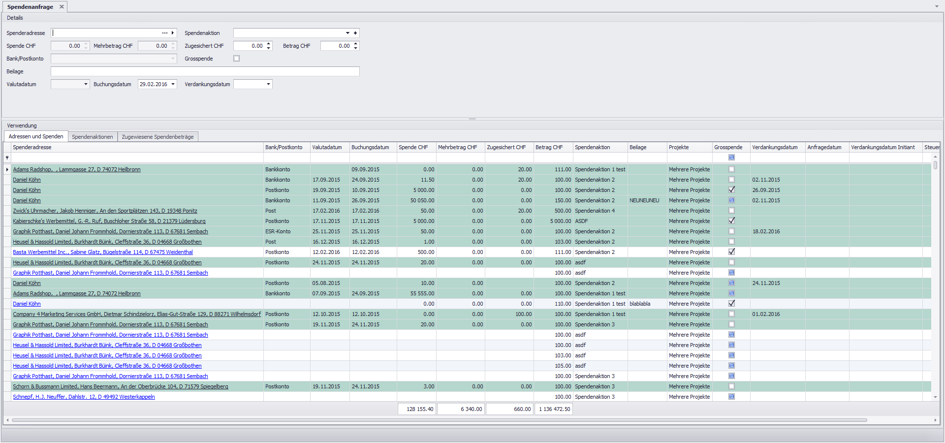The width and height of the screenshot is (945, 443).
Task: Uncheck Grosspende for Kabierschke's Werbemittel row
Action: (x=731, y=221)
